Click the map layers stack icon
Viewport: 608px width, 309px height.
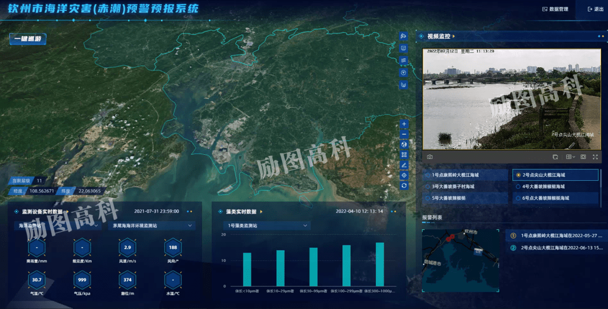pos(404,60)
